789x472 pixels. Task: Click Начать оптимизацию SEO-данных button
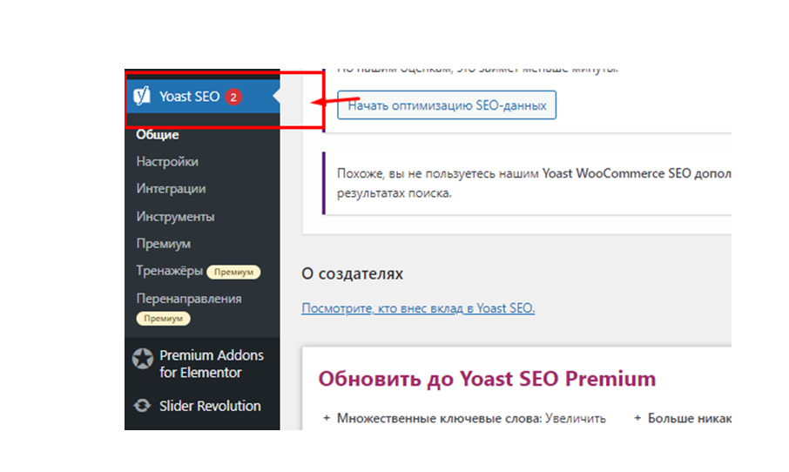[447, 105]
